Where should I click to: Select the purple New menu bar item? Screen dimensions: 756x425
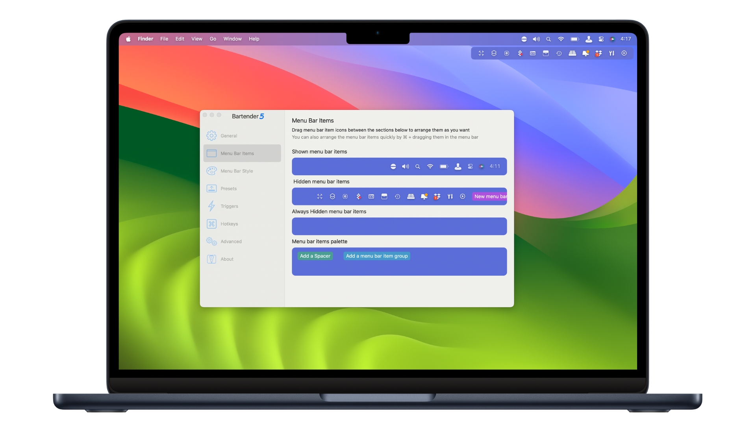[x=489, y=196]
